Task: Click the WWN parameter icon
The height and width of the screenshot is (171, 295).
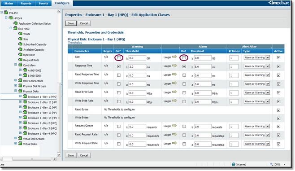Action: click(20, 34)
